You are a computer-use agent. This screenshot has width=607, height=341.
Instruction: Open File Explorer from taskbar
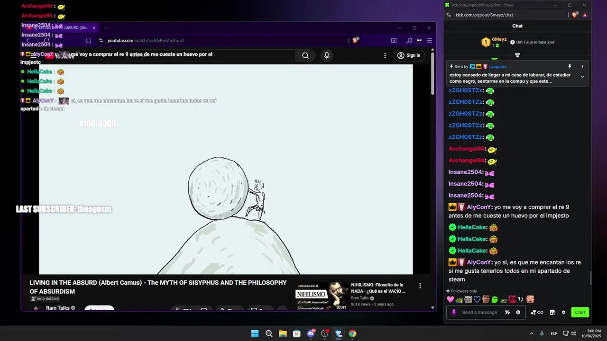pos(283,333)
